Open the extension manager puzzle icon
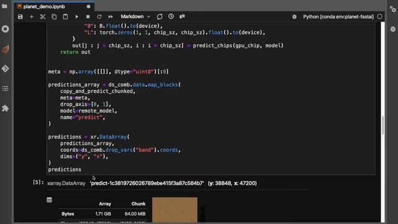398x224 pixels. (5, 108)
